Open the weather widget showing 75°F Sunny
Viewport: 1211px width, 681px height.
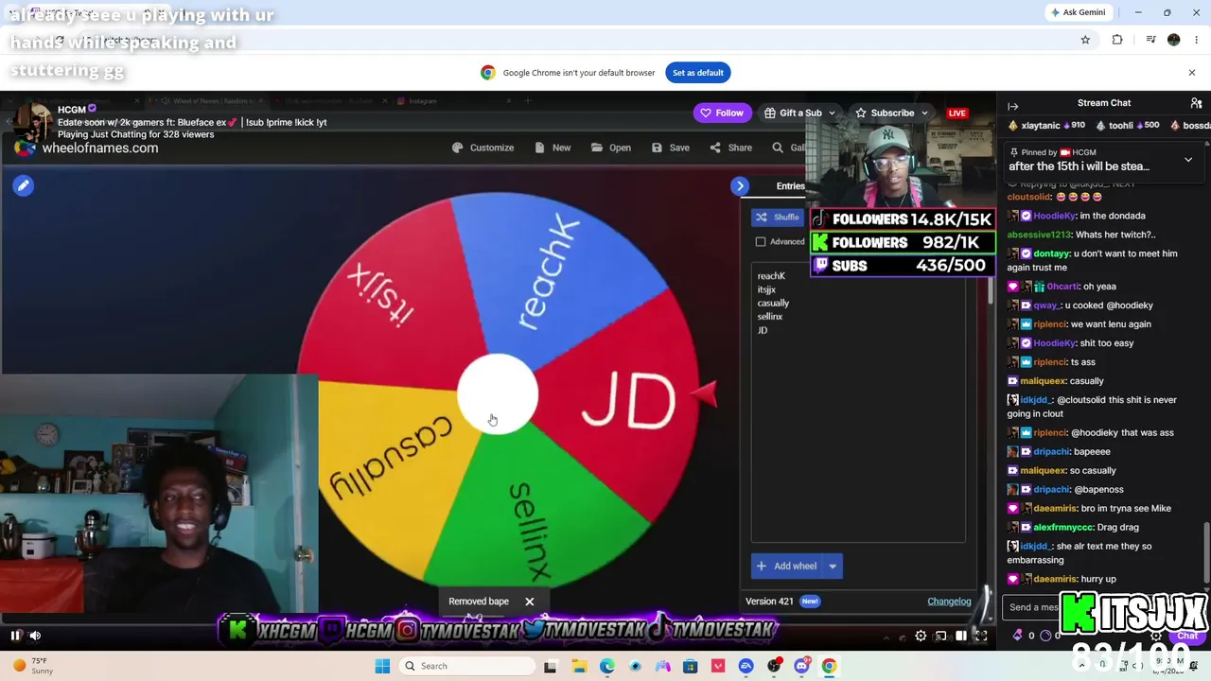[32, 666]
